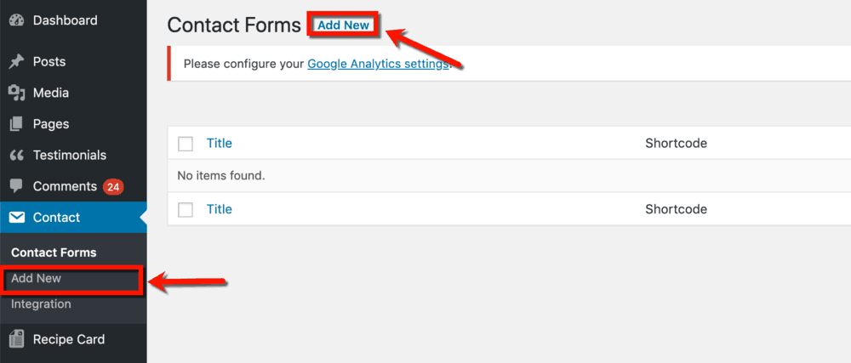The width and height of the screenshot is (851, 363).
Task: Click Add New beside Contact Forms heading
Action: pyautogui.click(x=343, y=25)
